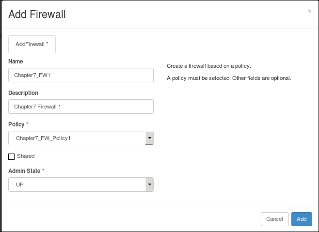
Task: Focus the Name field containing Chapter7_FW1
Action: point(81,75)
